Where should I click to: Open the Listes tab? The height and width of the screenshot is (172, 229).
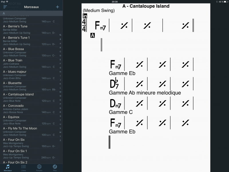(23, 167)
